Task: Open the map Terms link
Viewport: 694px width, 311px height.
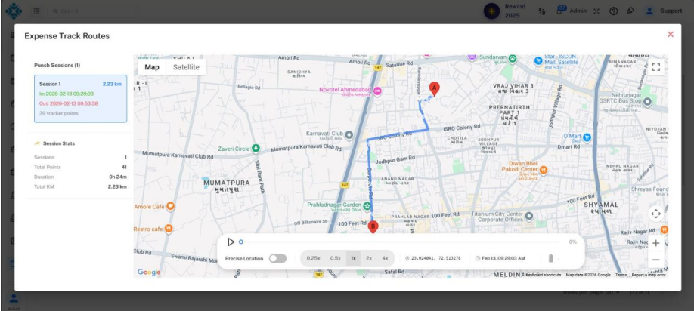Action: click(621, 275)
